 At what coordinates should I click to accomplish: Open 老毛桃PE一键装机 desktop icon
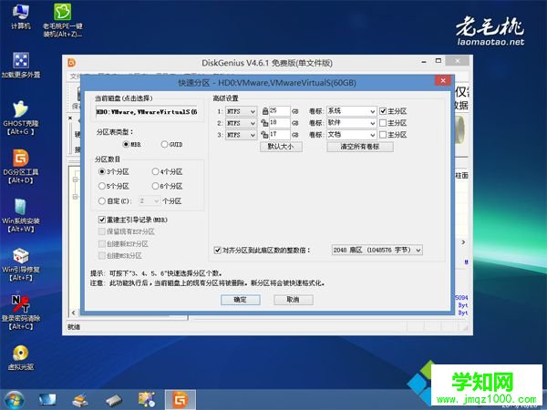coord(63,19)
